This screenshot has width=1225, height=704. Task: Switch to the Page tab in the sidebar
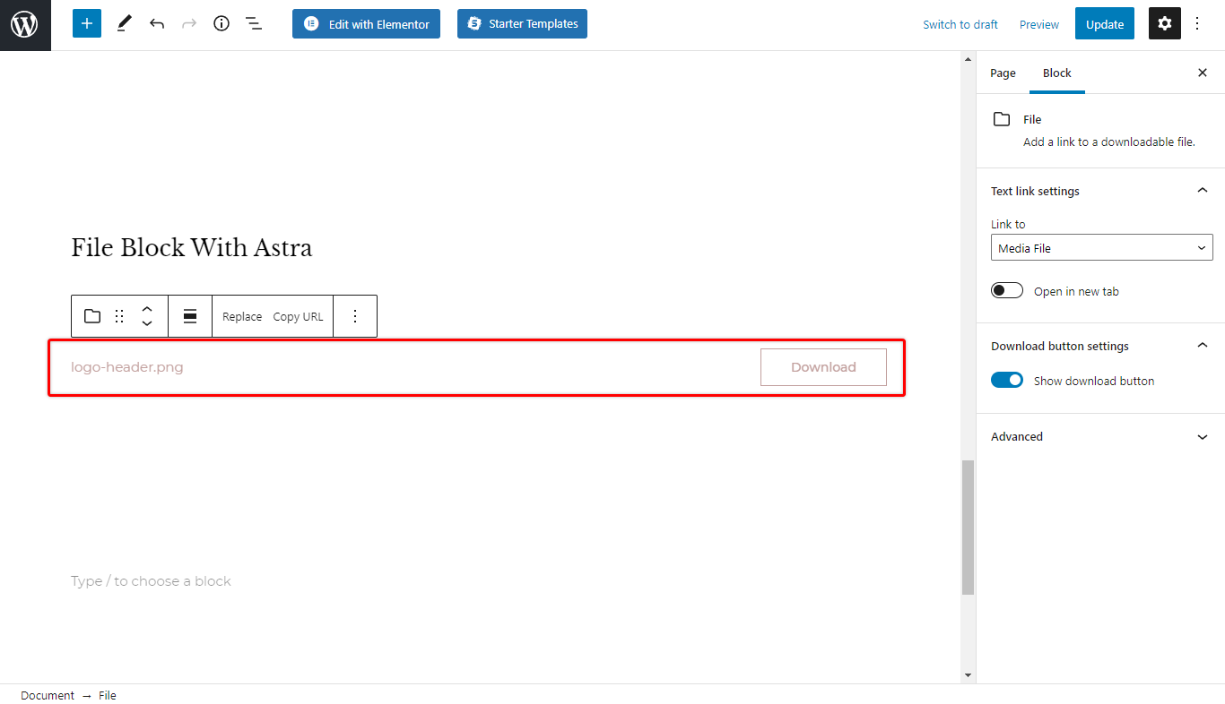coord(1003,73)
